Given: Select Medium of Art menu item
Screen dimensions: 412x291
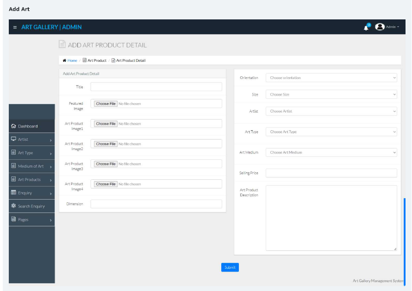Looking at the screenshot, I should (32, 166).
